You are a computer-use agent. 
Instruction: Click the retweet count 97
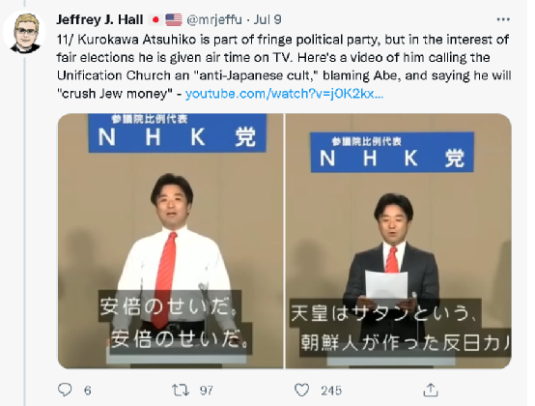click(x=207, y=391)
